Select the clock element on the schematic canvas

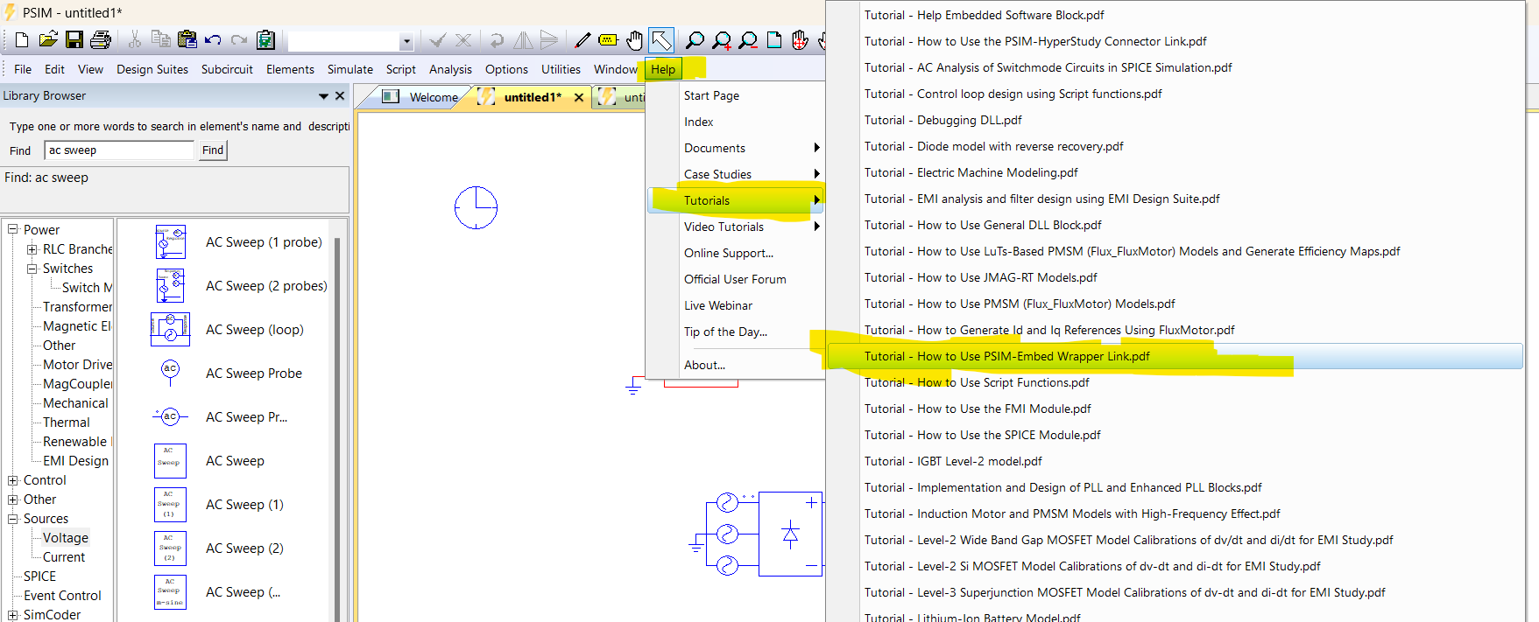pyautogui.click(x=476, y=208)
